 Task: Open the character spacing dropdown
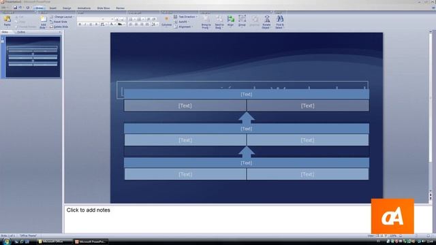(x=103, y=24)
